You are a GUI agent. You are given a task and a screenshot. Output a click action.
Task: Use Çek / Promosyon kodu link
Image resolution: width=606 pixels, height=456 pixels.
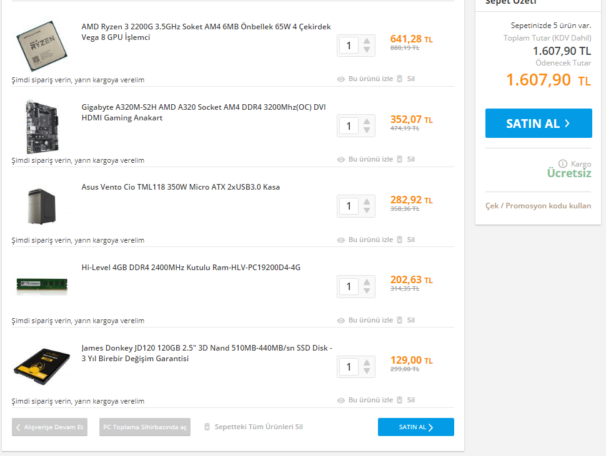(x=538, y=206)
